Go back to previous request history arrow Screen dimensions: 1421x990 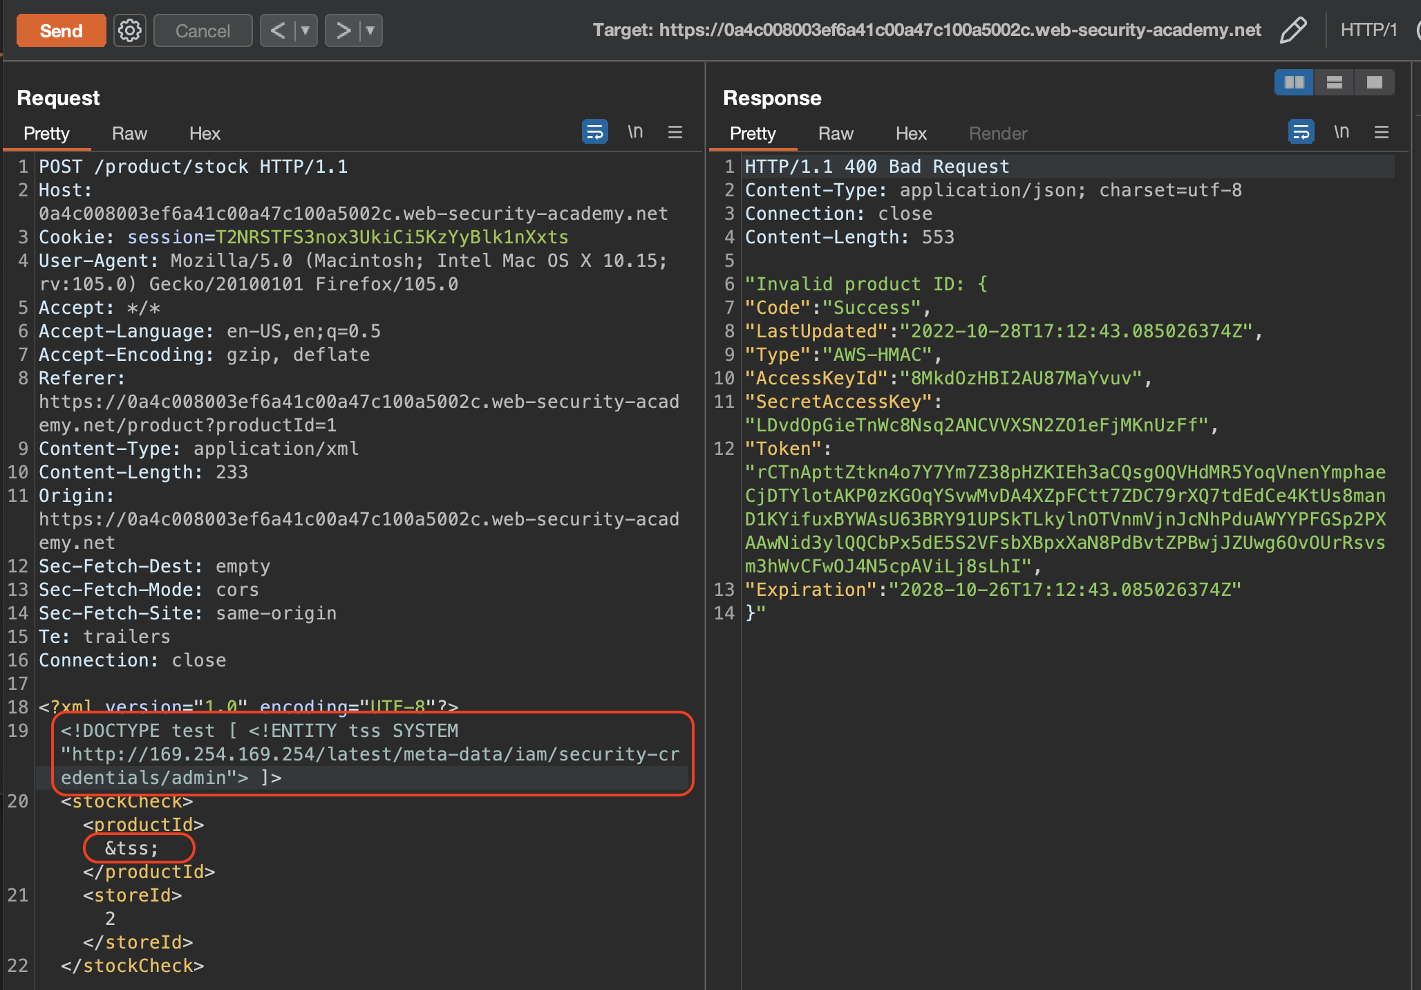(x=278, y=30)
